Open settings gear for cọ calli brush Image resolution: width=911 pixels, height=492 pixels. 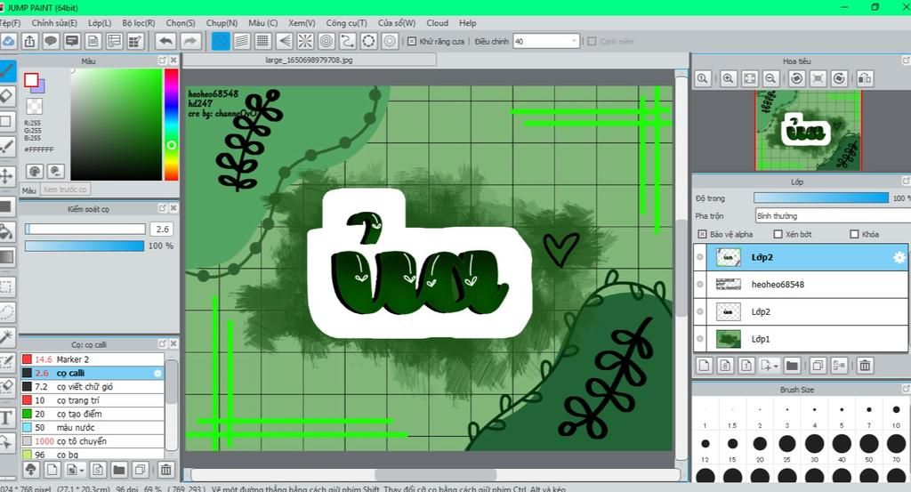click(x=157, y=373)
